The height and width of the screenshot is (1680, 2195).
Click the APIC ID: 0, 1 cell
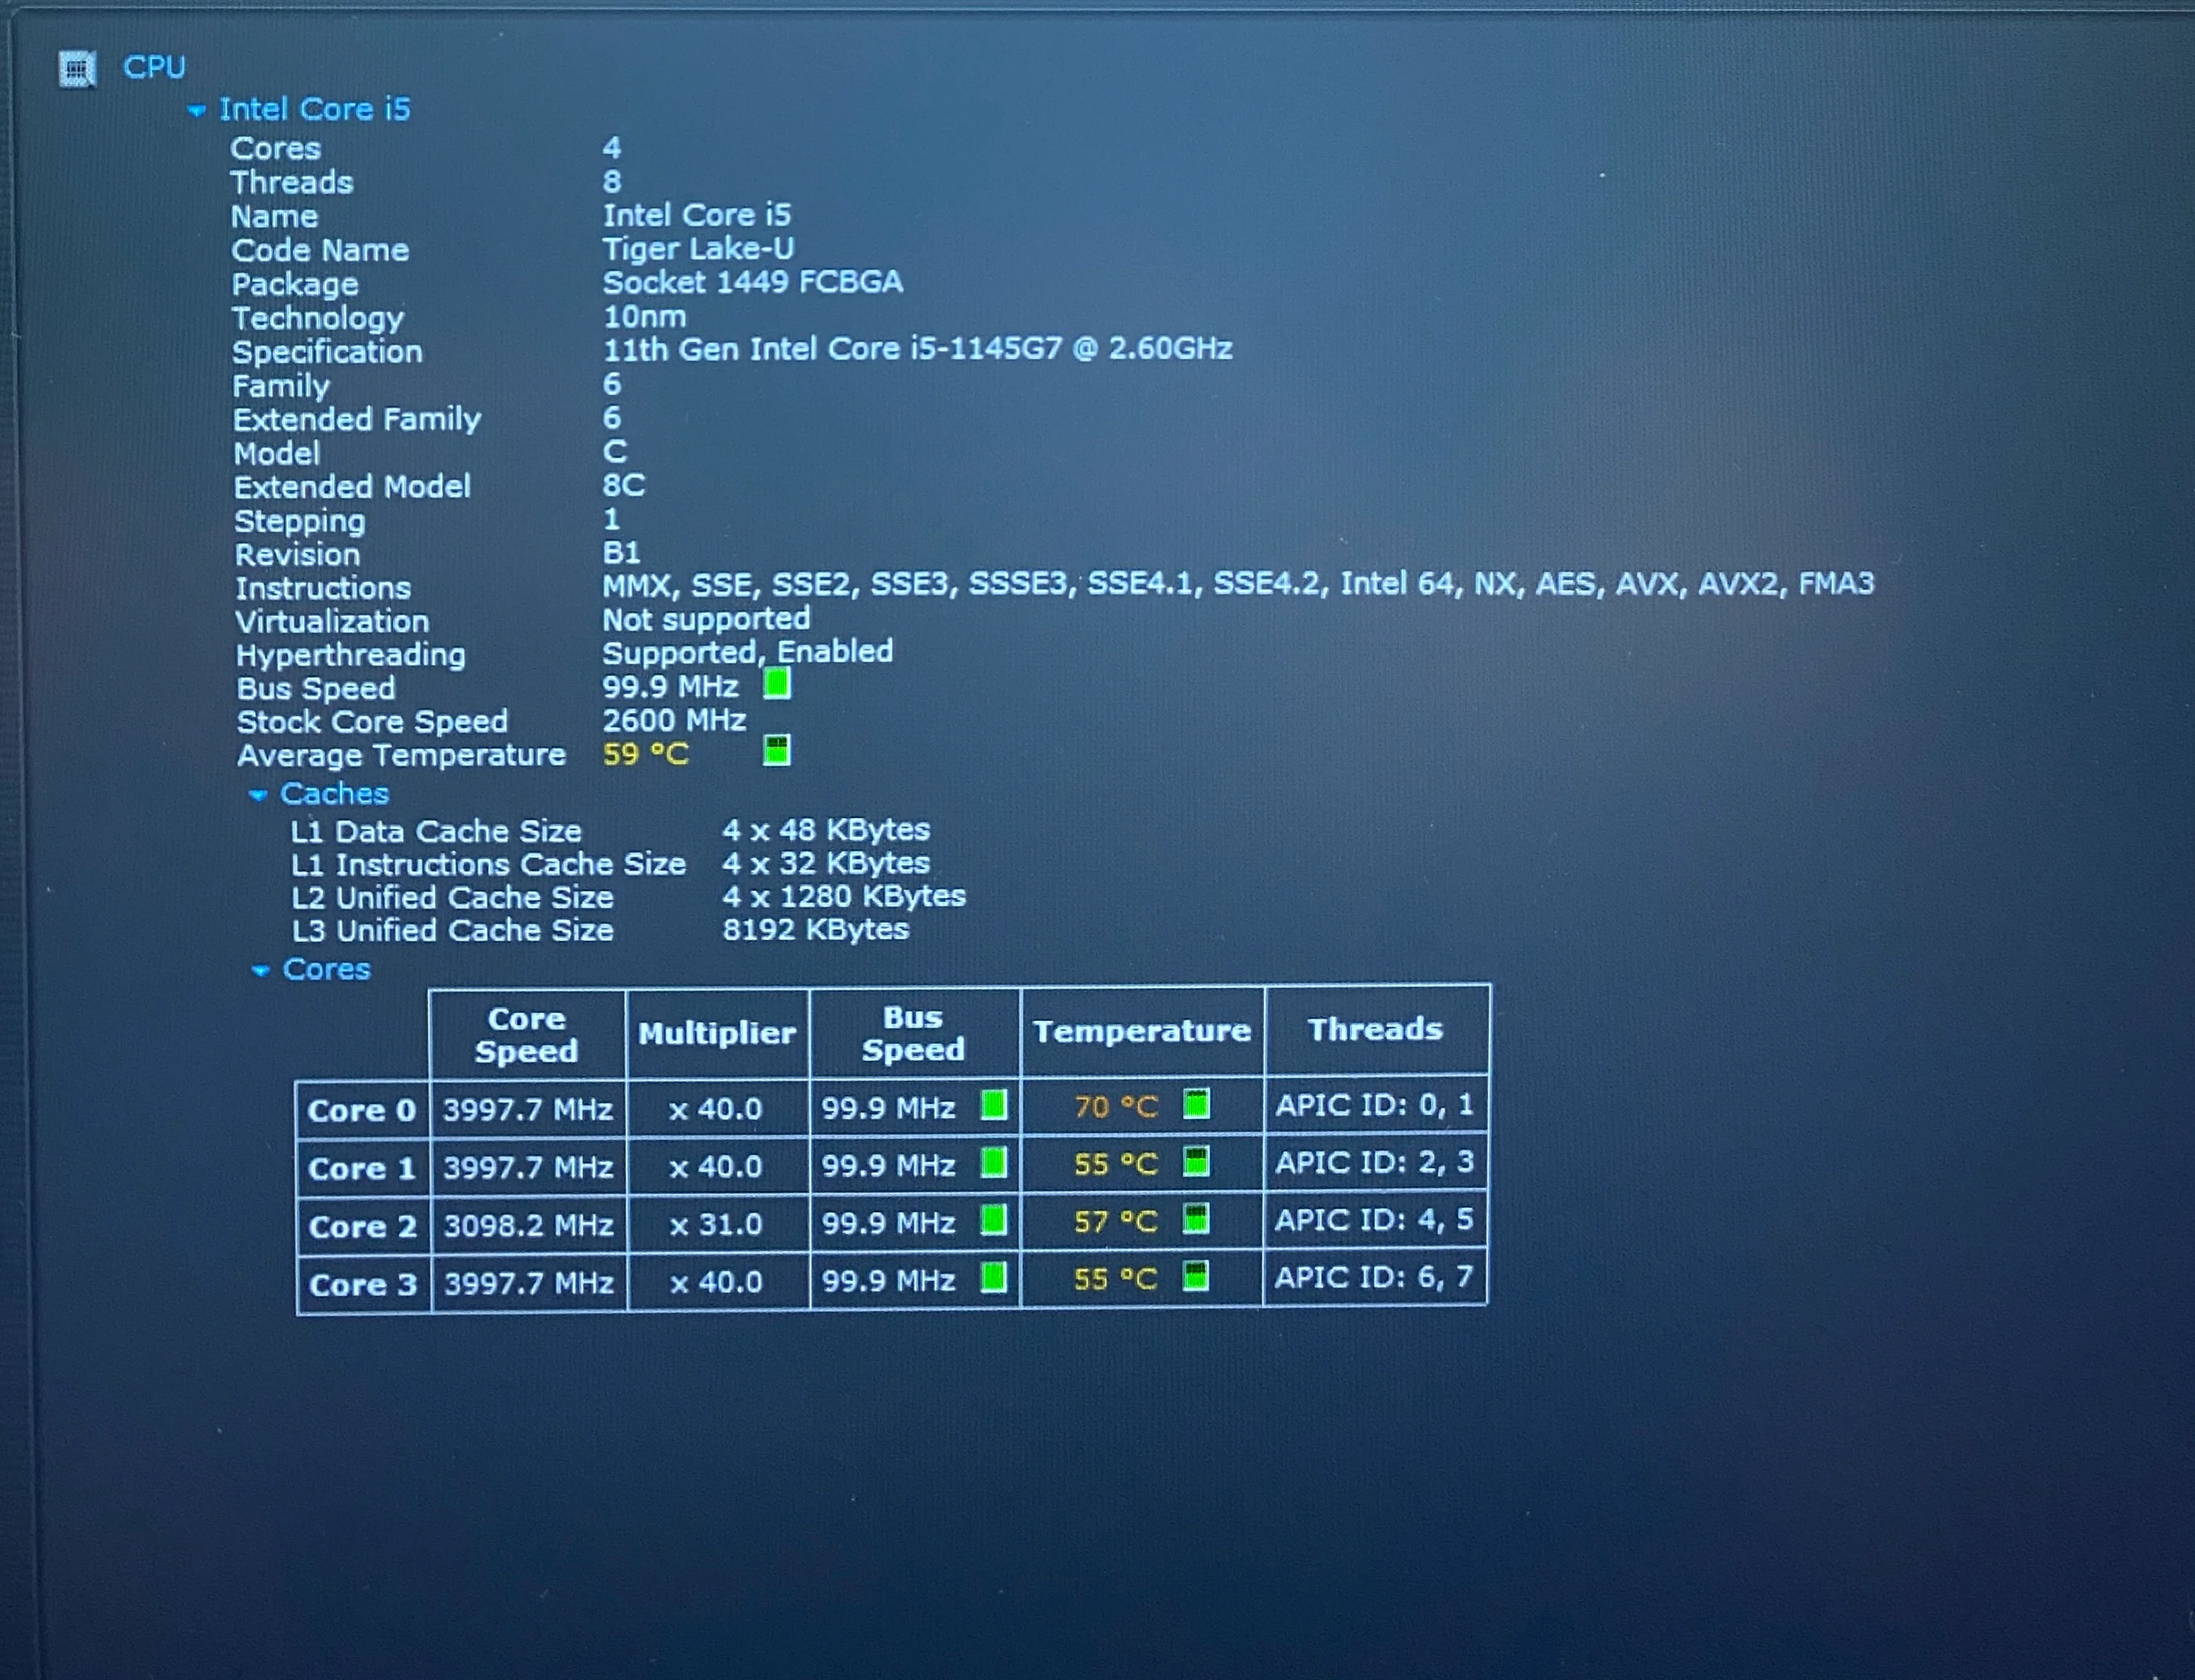click(1375, 1104)
